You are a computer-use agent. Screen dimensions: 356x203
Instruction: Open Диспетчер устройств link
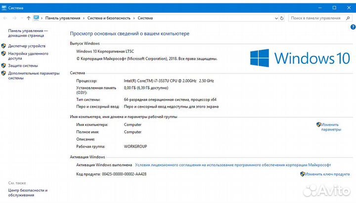pyautogui.click(x=27, y=46)
